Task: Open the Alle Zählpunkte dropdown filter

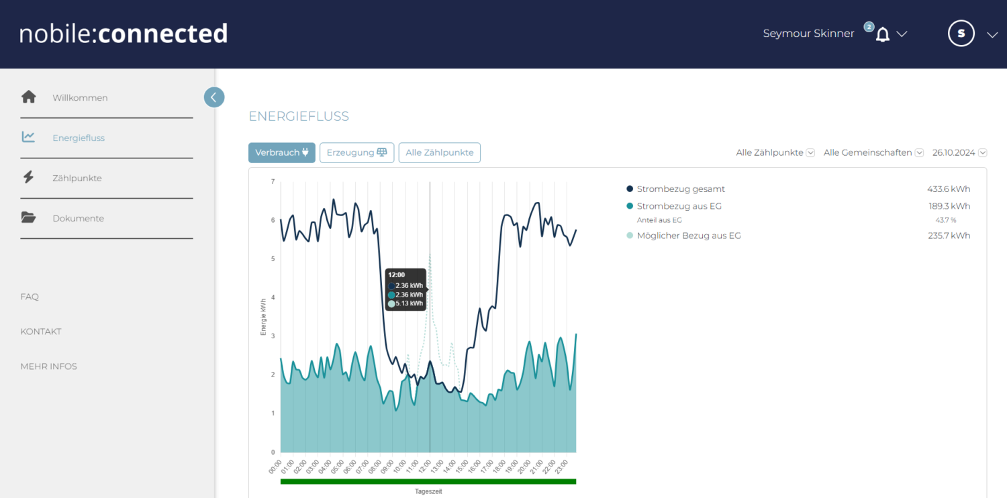Action: pyautogui.click(x=775, y=152)
